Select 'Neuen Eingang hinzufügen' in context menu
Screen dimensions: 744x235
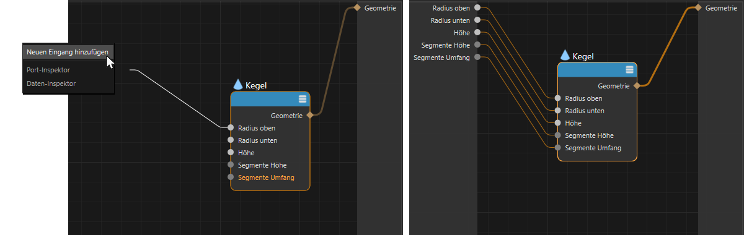click(x=68, y=52)
